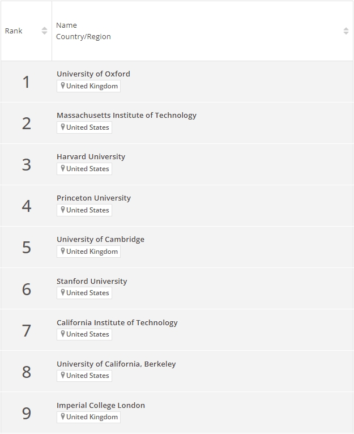Open California Institute of Technology entry
Screen dimensions: 354x434
(117, 323)
